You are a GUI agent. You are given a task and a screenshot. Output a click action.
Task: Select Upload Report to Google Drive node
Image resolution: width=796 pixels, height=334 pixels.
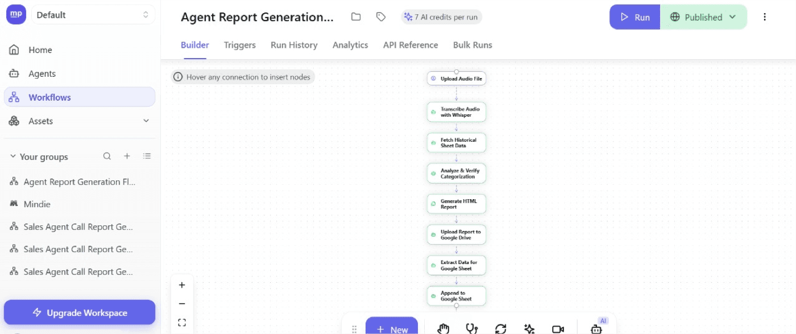tap(457, 234)
